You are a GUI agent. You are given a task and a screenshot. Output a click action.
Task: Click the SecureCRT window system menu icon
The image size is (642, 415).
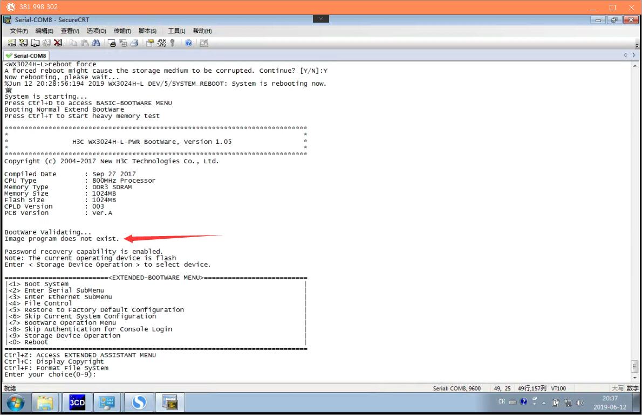point(8,19)
